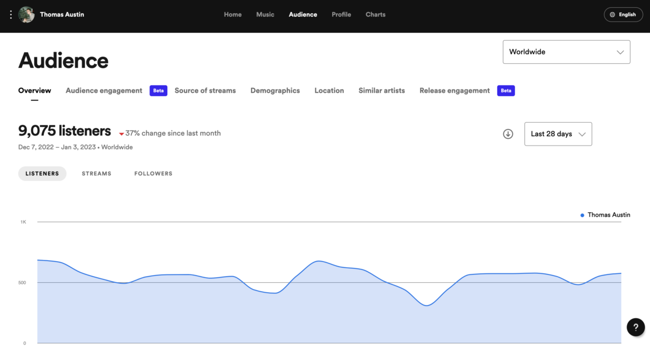The image size is (650, 350).
Task: Switch to the STREAMS metric pill
Action: (96, 173)
